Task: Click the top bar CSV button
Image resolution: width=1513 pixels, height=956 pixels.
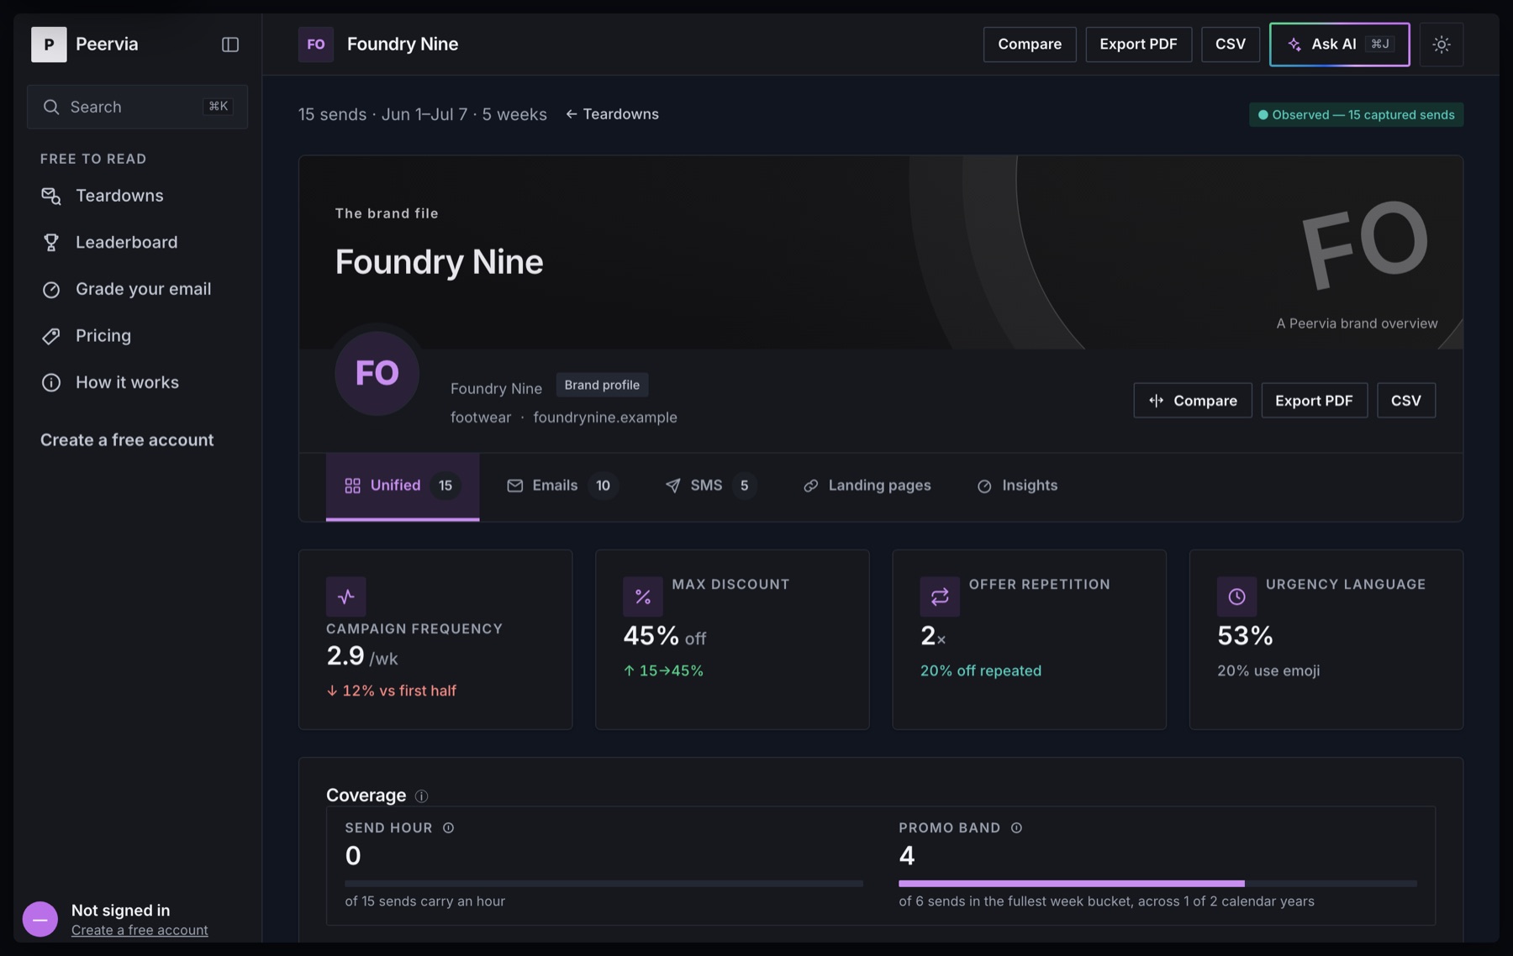Action: coord(1231,45)
